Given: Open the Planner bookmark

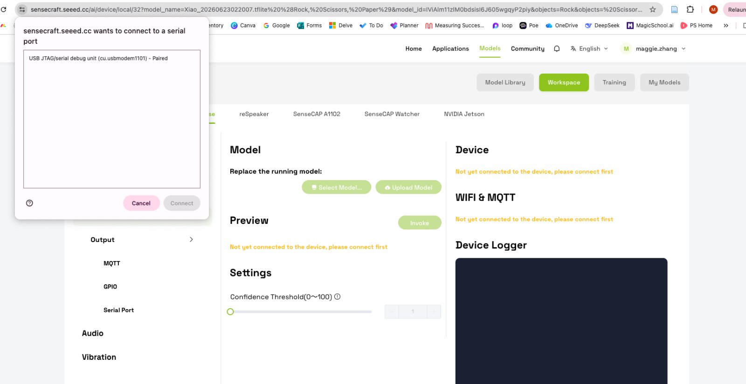Looking at the screenshot, I should tap(404, 26).
